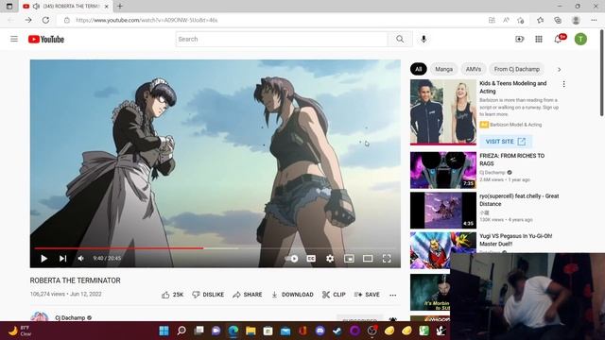The width and height of the screenshot is (605, 340).
Task: Click the SHARE button
Action: pos(248,295)
